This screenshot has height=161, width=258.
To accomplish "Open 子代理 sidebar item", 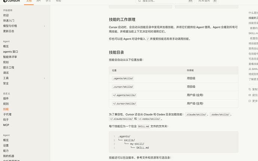I will pos(7,115).
